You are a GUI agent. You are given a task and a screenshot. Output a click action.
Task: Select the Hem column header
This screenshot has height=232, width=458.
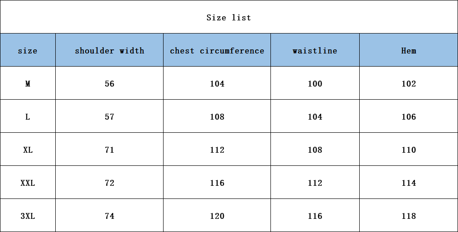tap(409, 51)
